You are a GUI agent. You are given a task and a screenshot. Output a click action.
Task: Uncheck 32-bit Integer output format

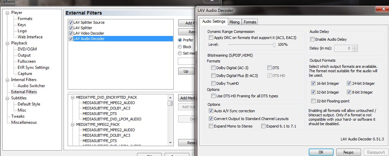(313, 92)
